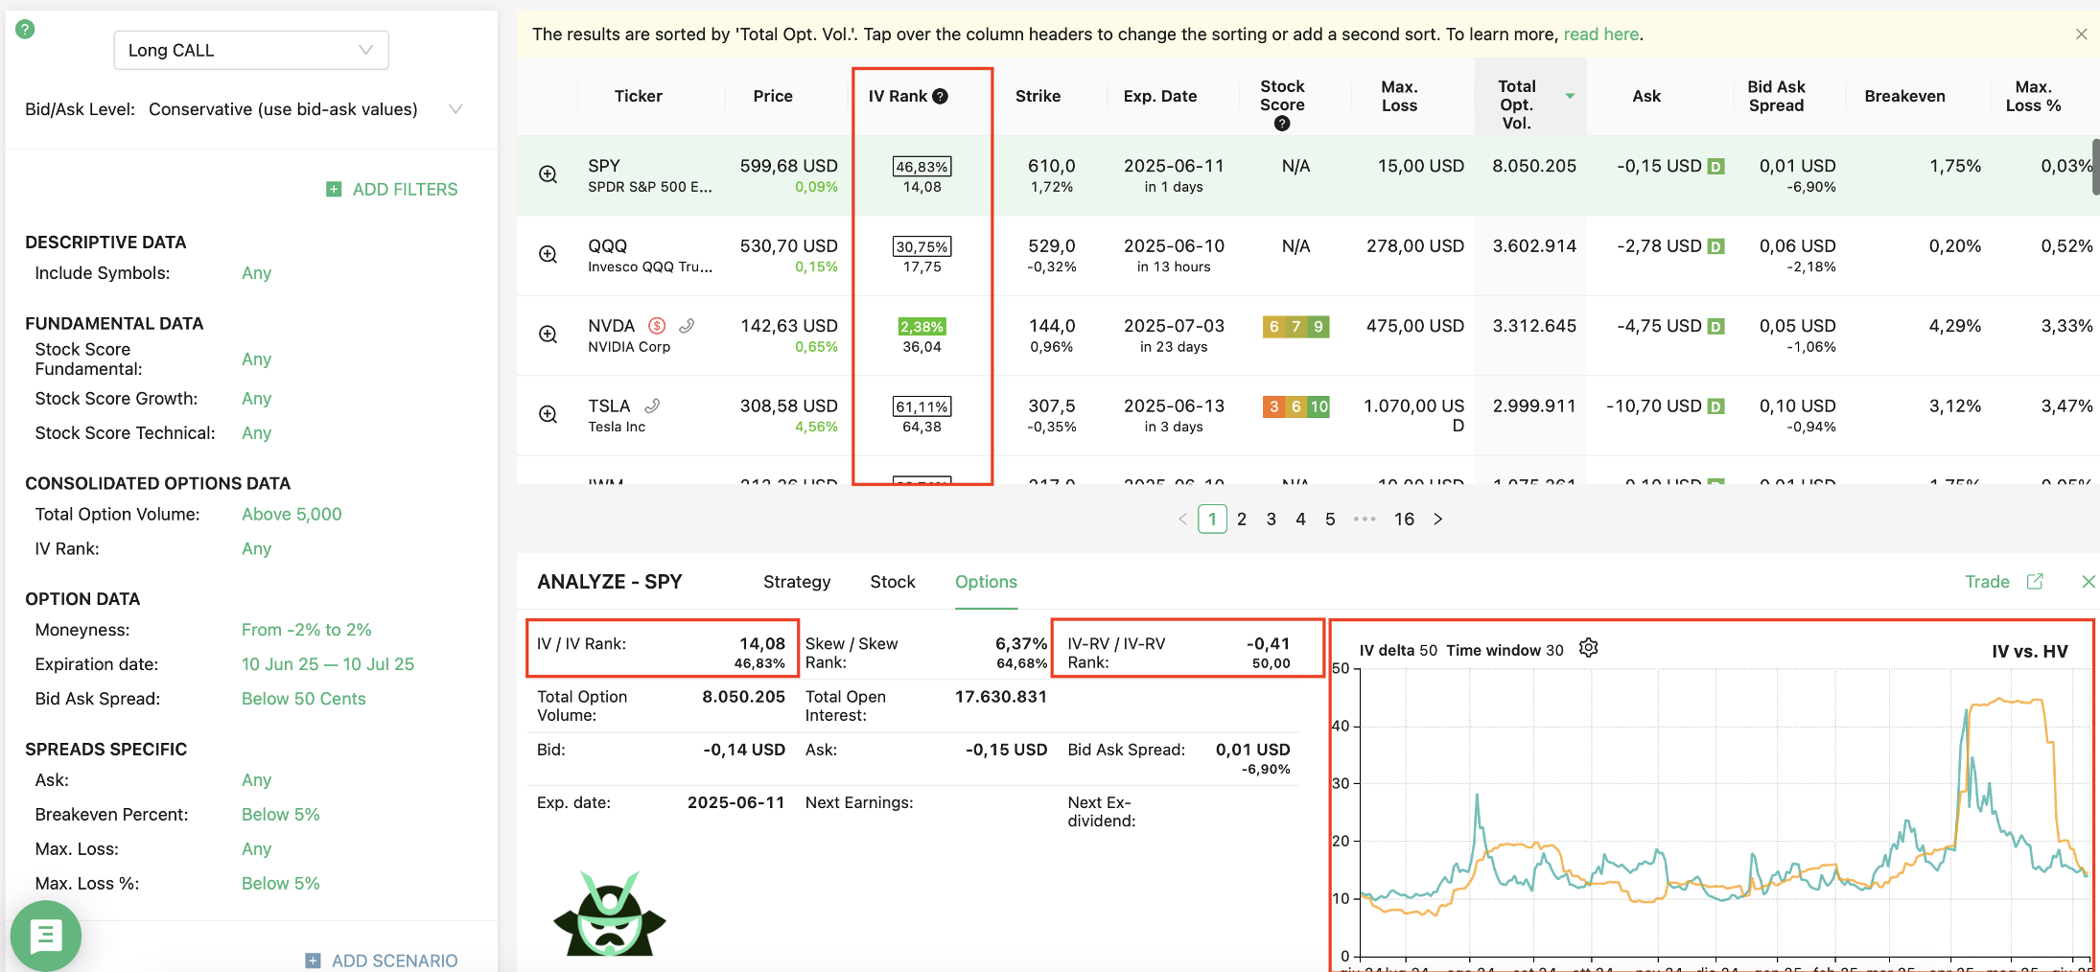2100x972 pixels.
Task: Click NVDA red dollar earnings icon
Action: [x=657, y=326]
